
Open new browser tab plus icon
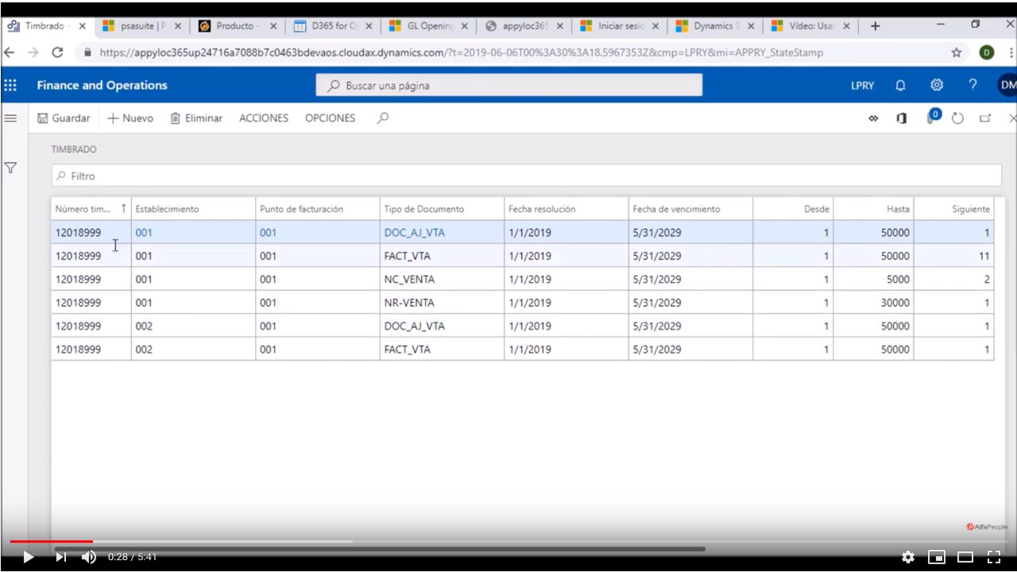click(x=875, y=25)
